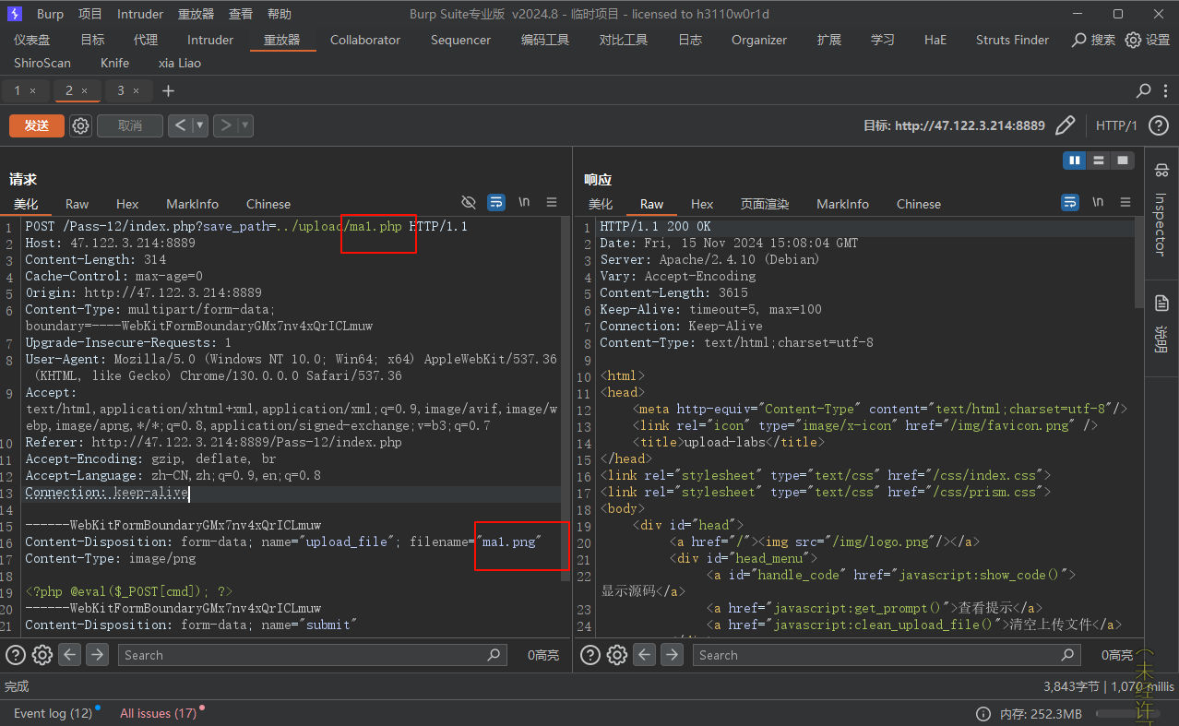Switch to Repeater tab 3

pos(120,90)
